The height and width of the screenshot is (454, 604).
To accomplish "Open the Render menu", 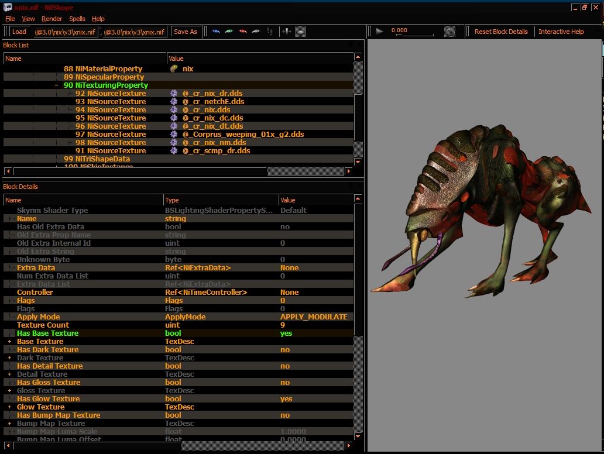I will tap(52, 19).
